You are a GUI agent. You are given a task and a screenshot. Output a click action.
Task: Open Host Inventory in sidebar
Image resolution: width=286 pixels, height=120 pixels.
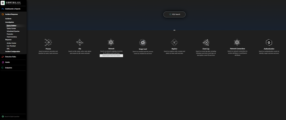pyautogui.click(x=12, y=37)
